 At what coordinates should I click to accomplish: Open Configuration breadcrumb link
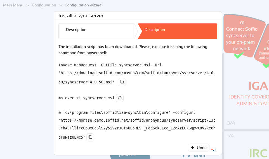[44, 5]
